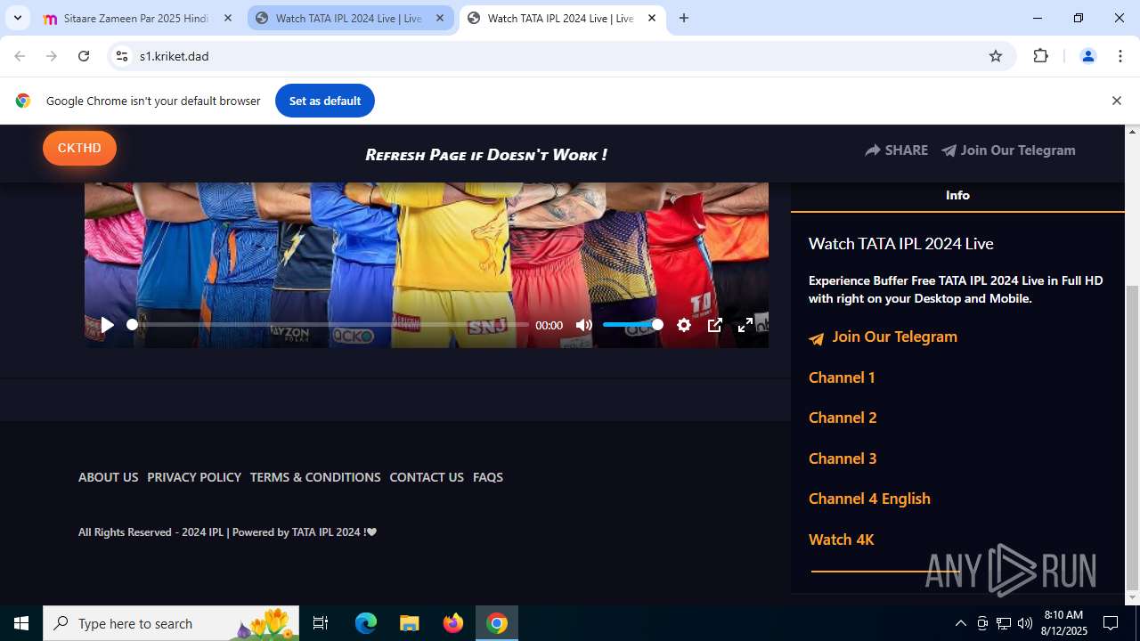1140x641 pixels.
Task: Unmute the video with the speaker icon
Action: (x=584, y=325)
